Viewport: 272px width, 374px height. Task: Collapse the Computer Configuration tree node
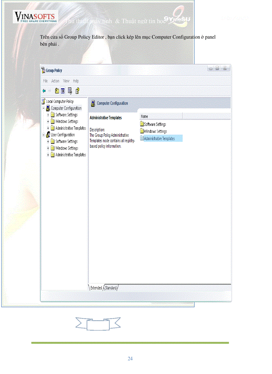tap(43, 108)
